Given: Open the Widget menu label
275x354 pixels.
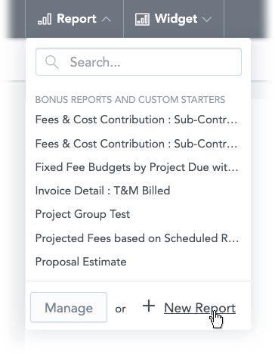Looking at the screenshot, I should coord(176,19).
